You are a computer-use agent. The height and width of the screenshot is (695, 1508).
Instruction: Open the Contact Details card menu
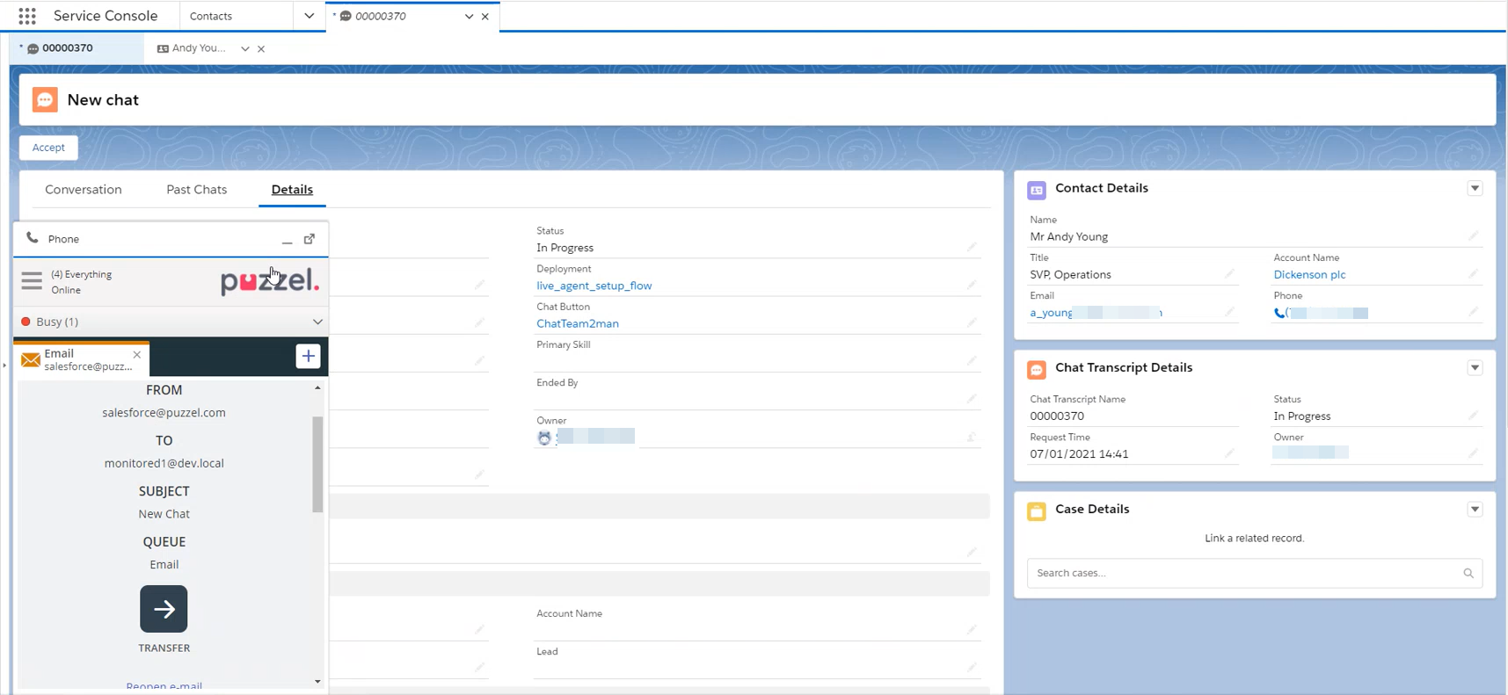pyautogui.click(x=1475, y=189)
